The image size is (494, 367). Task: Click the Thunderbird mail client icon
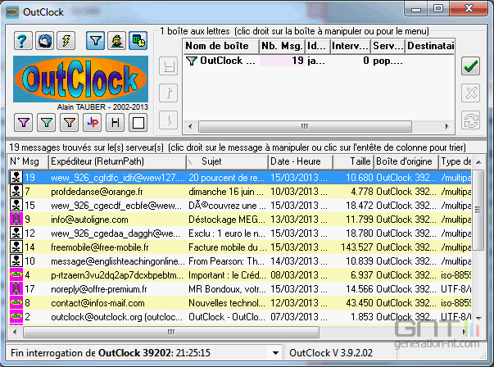(x=44, y=41)
